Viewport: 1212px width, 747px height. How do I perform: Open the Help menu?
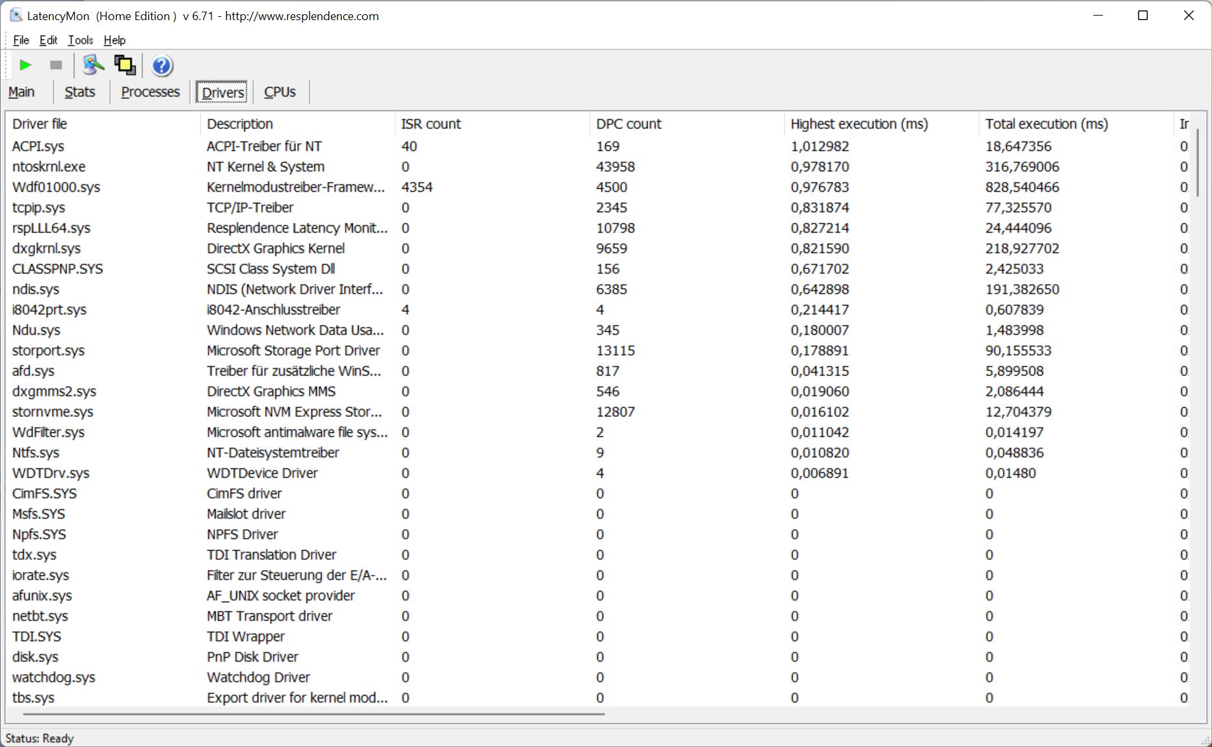pos(114,40)
